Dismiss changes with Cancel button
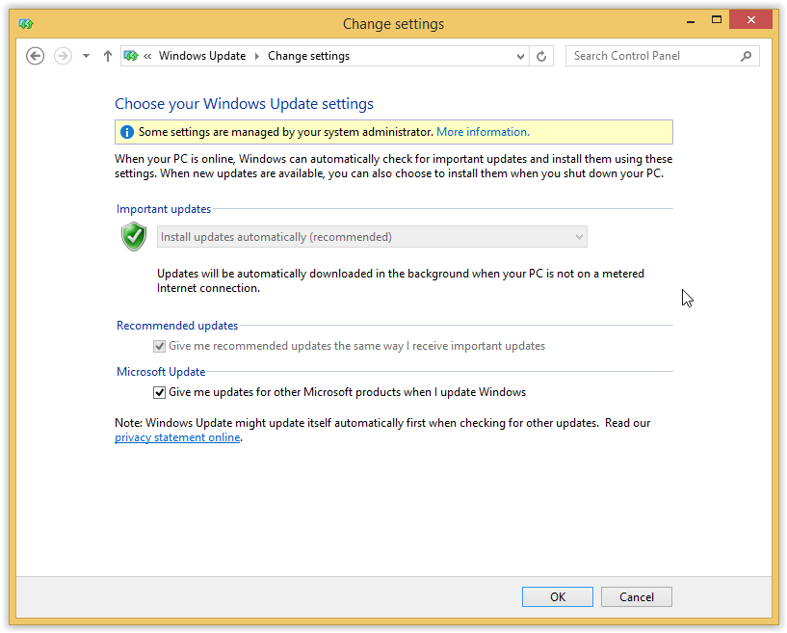This screenshot has width=787, height=633. [x=637, y=596]
